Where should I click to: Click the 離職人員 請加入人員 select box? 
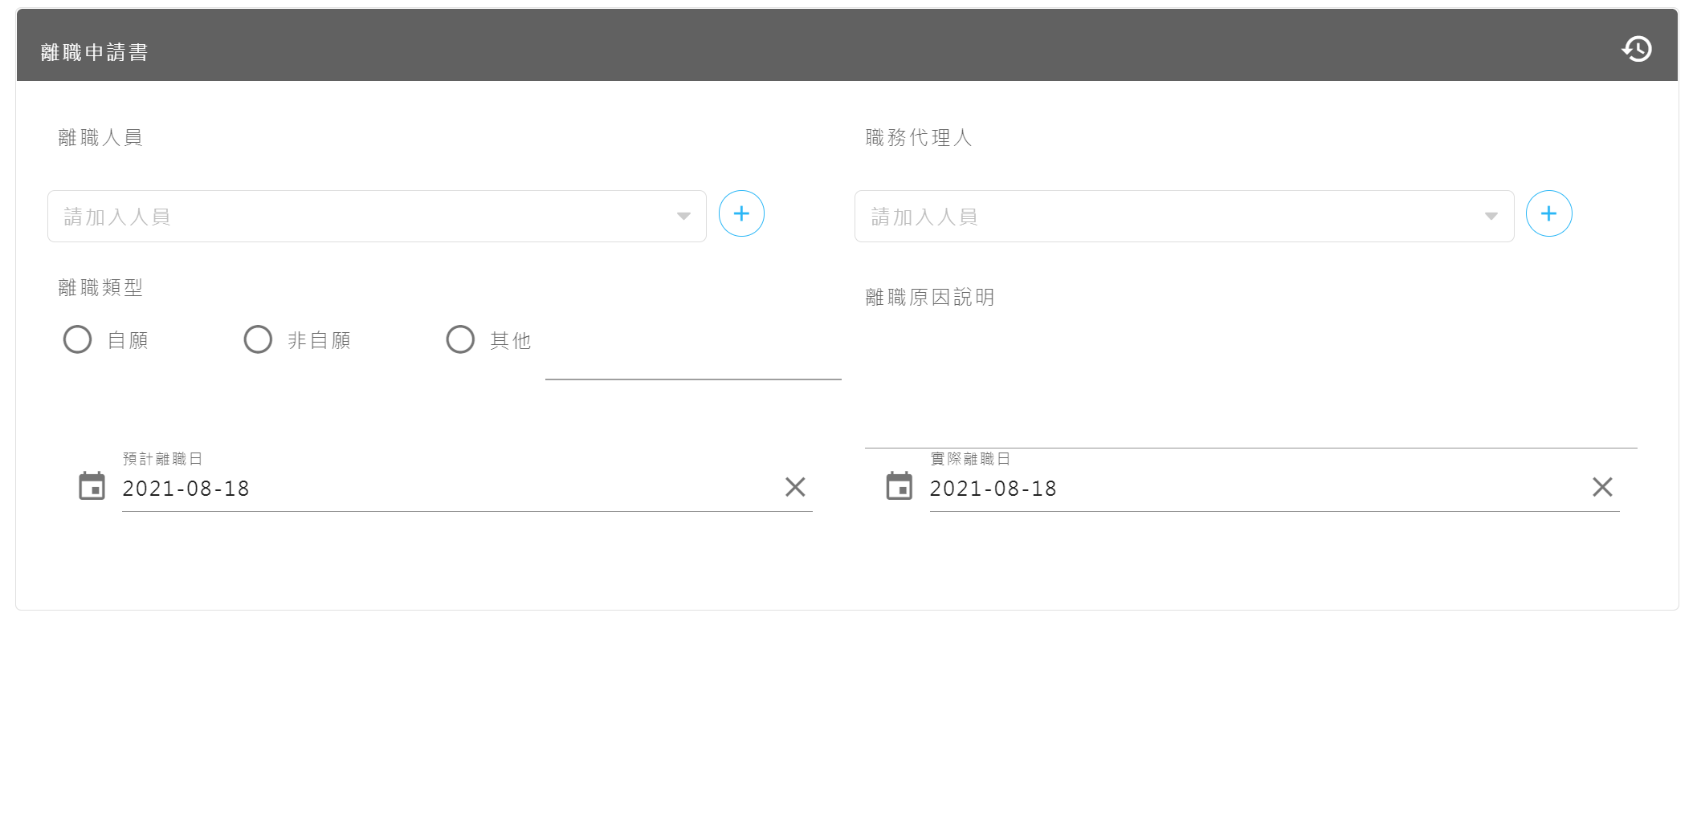click(x=361, y=217)
